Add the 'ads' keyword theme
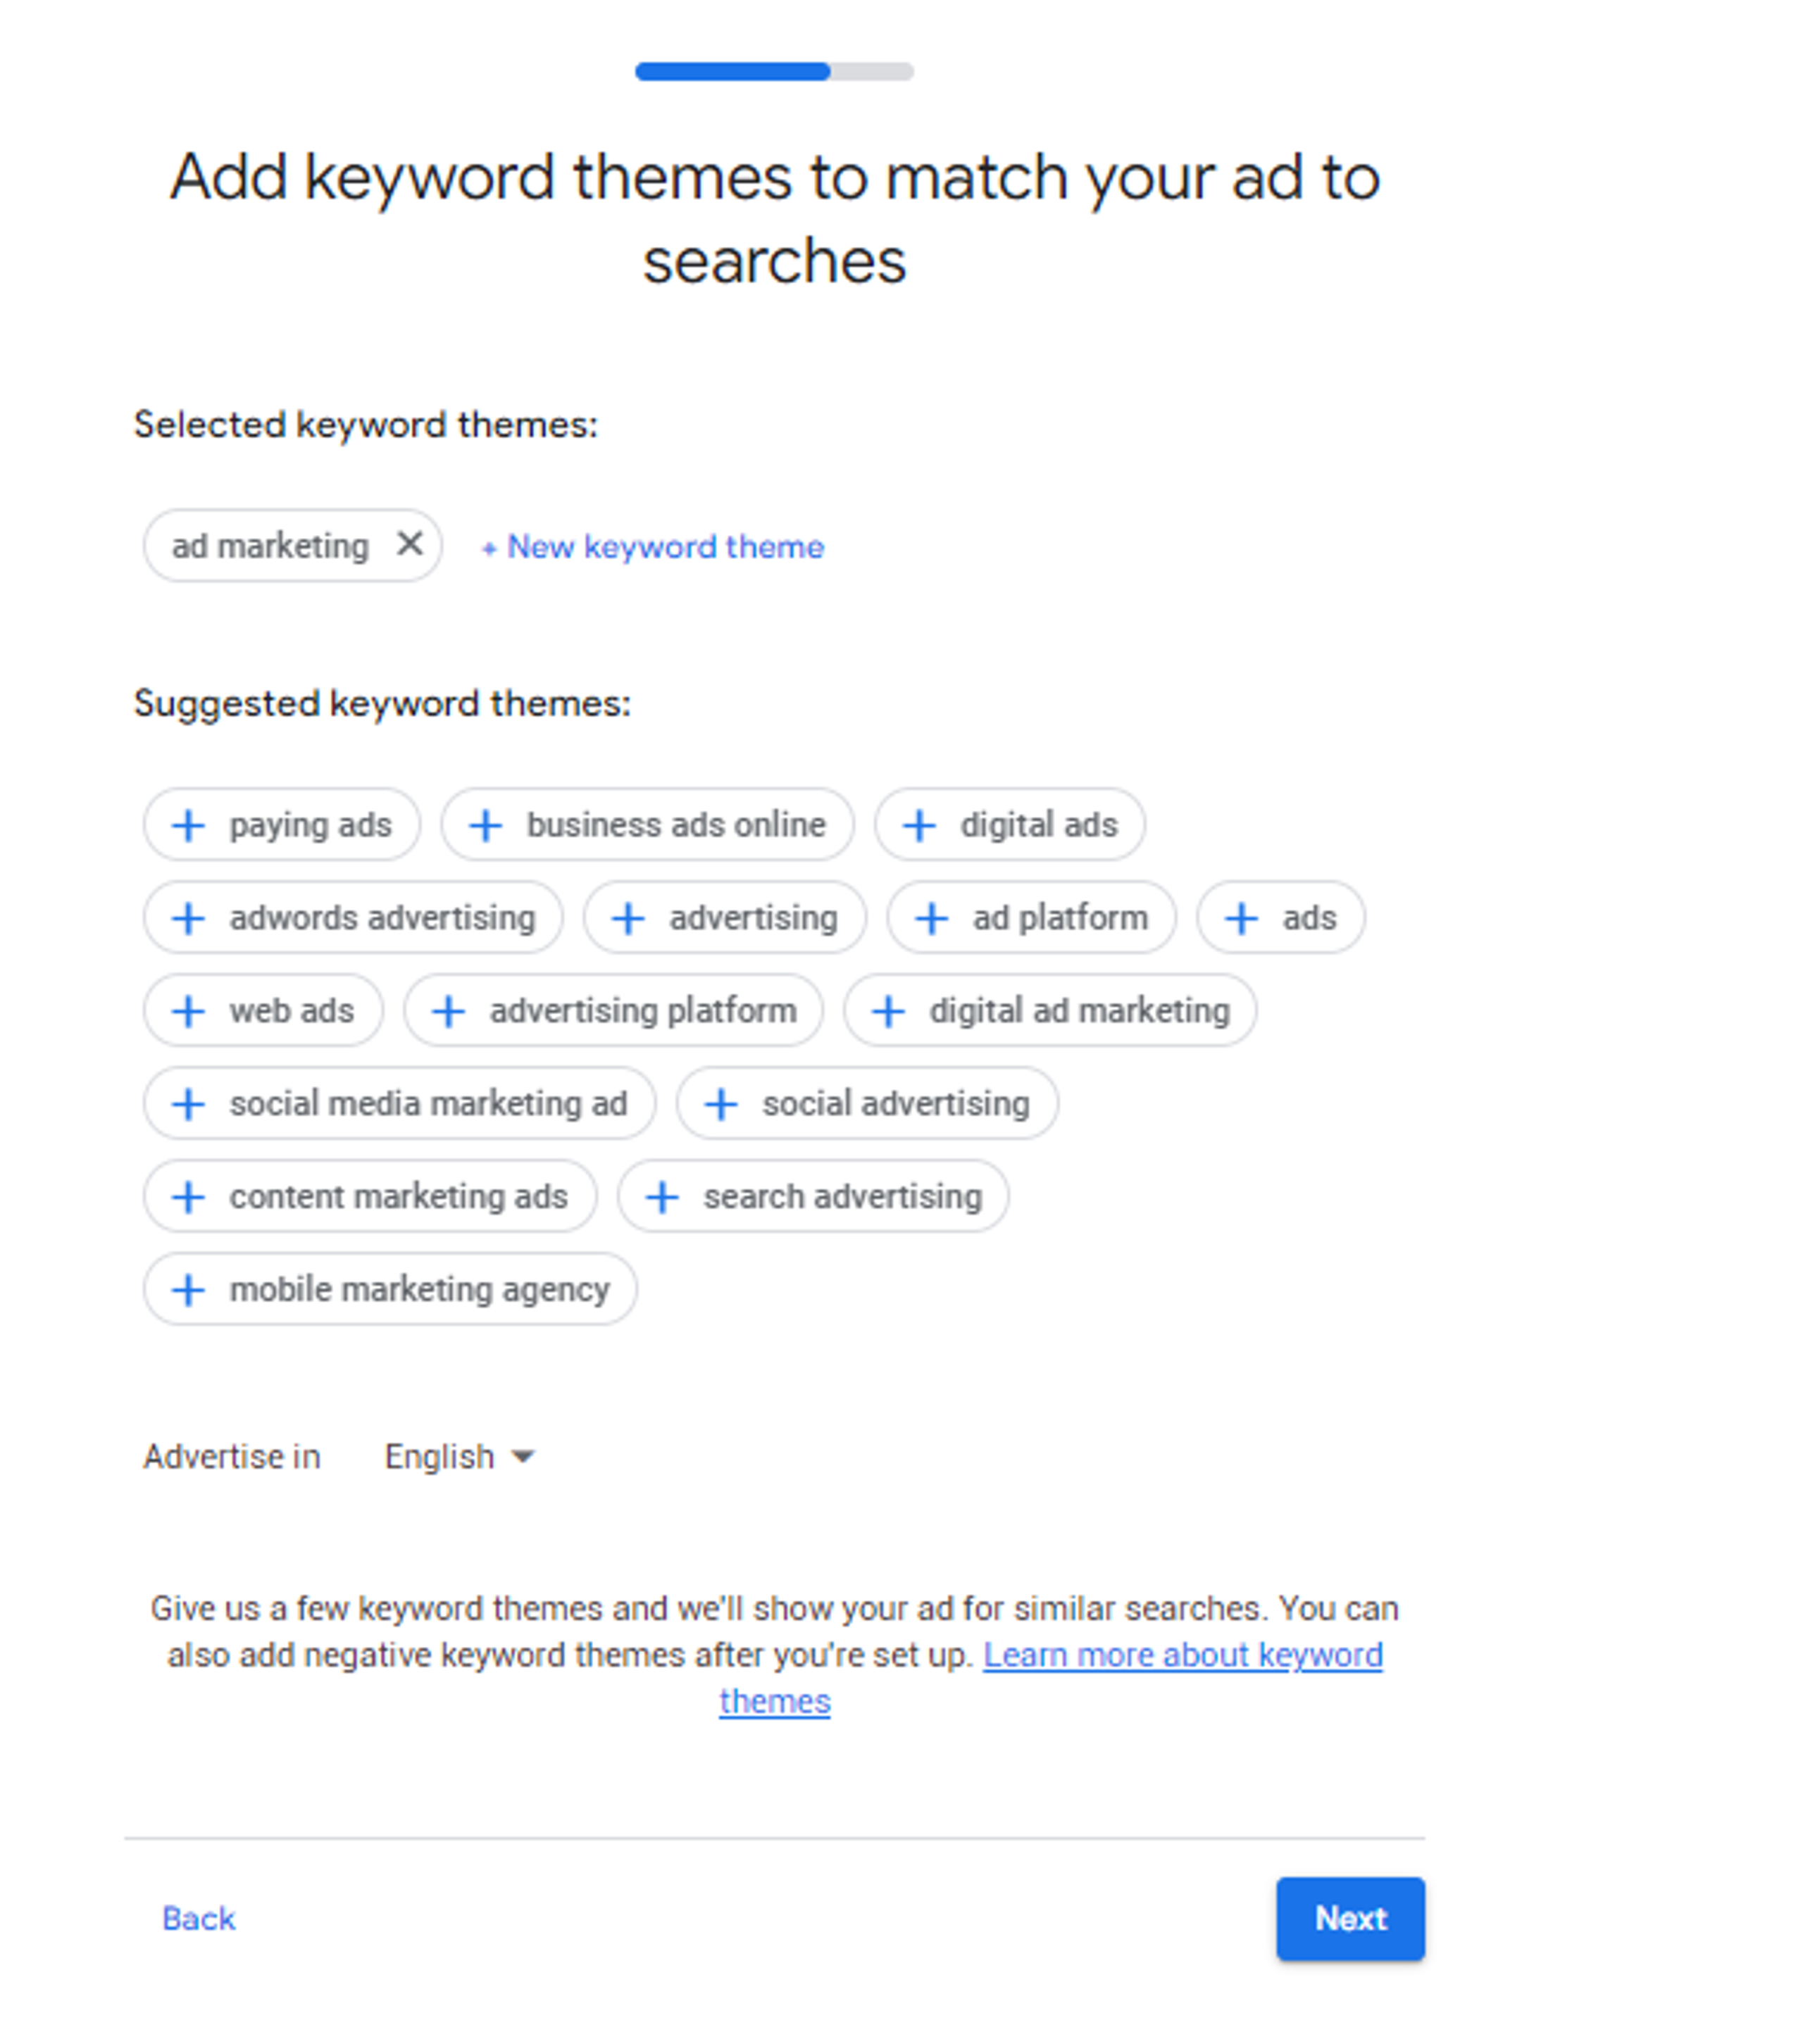The width and height of the screenshot is (1803, 2044). (x=1280, y=918)
